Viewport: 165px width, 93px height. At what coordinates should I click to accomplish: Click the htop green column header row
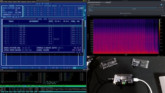(x=43, y=86)
